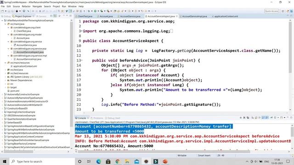Maximize the Console panel

coord(291,118)
